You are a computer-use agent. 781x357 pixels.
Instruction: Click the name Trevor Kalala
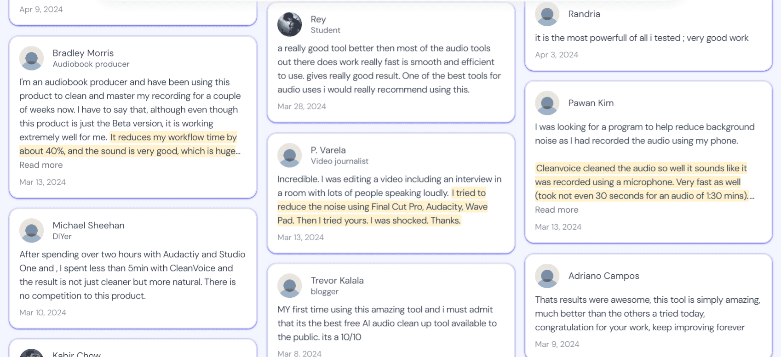337,281
